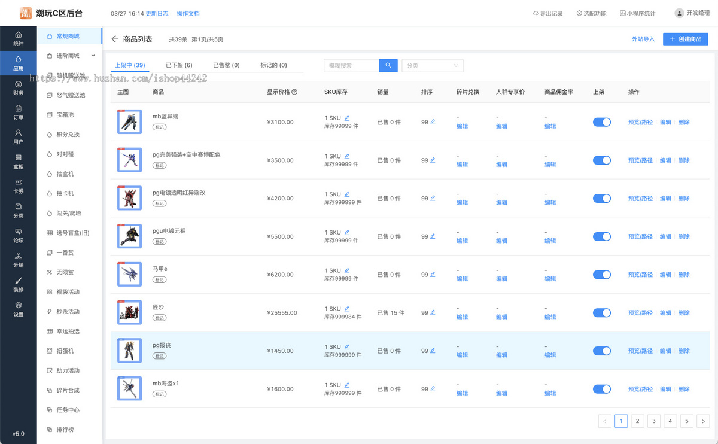This screenshot has height=444, width=718.
Task: Toggle 上架 switch for 匠沙
Action: (x=602, y=313)
